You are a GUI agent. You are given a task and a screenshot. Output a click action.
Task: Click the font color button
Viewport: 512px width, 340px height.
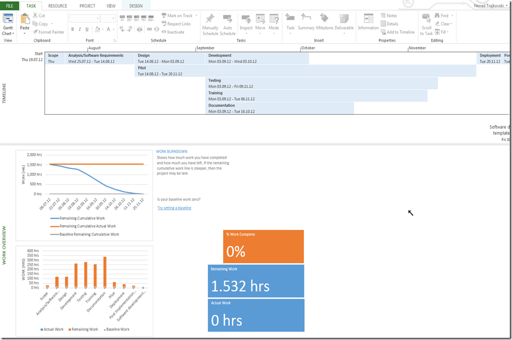pyautogui.click(x=109, y=30)
